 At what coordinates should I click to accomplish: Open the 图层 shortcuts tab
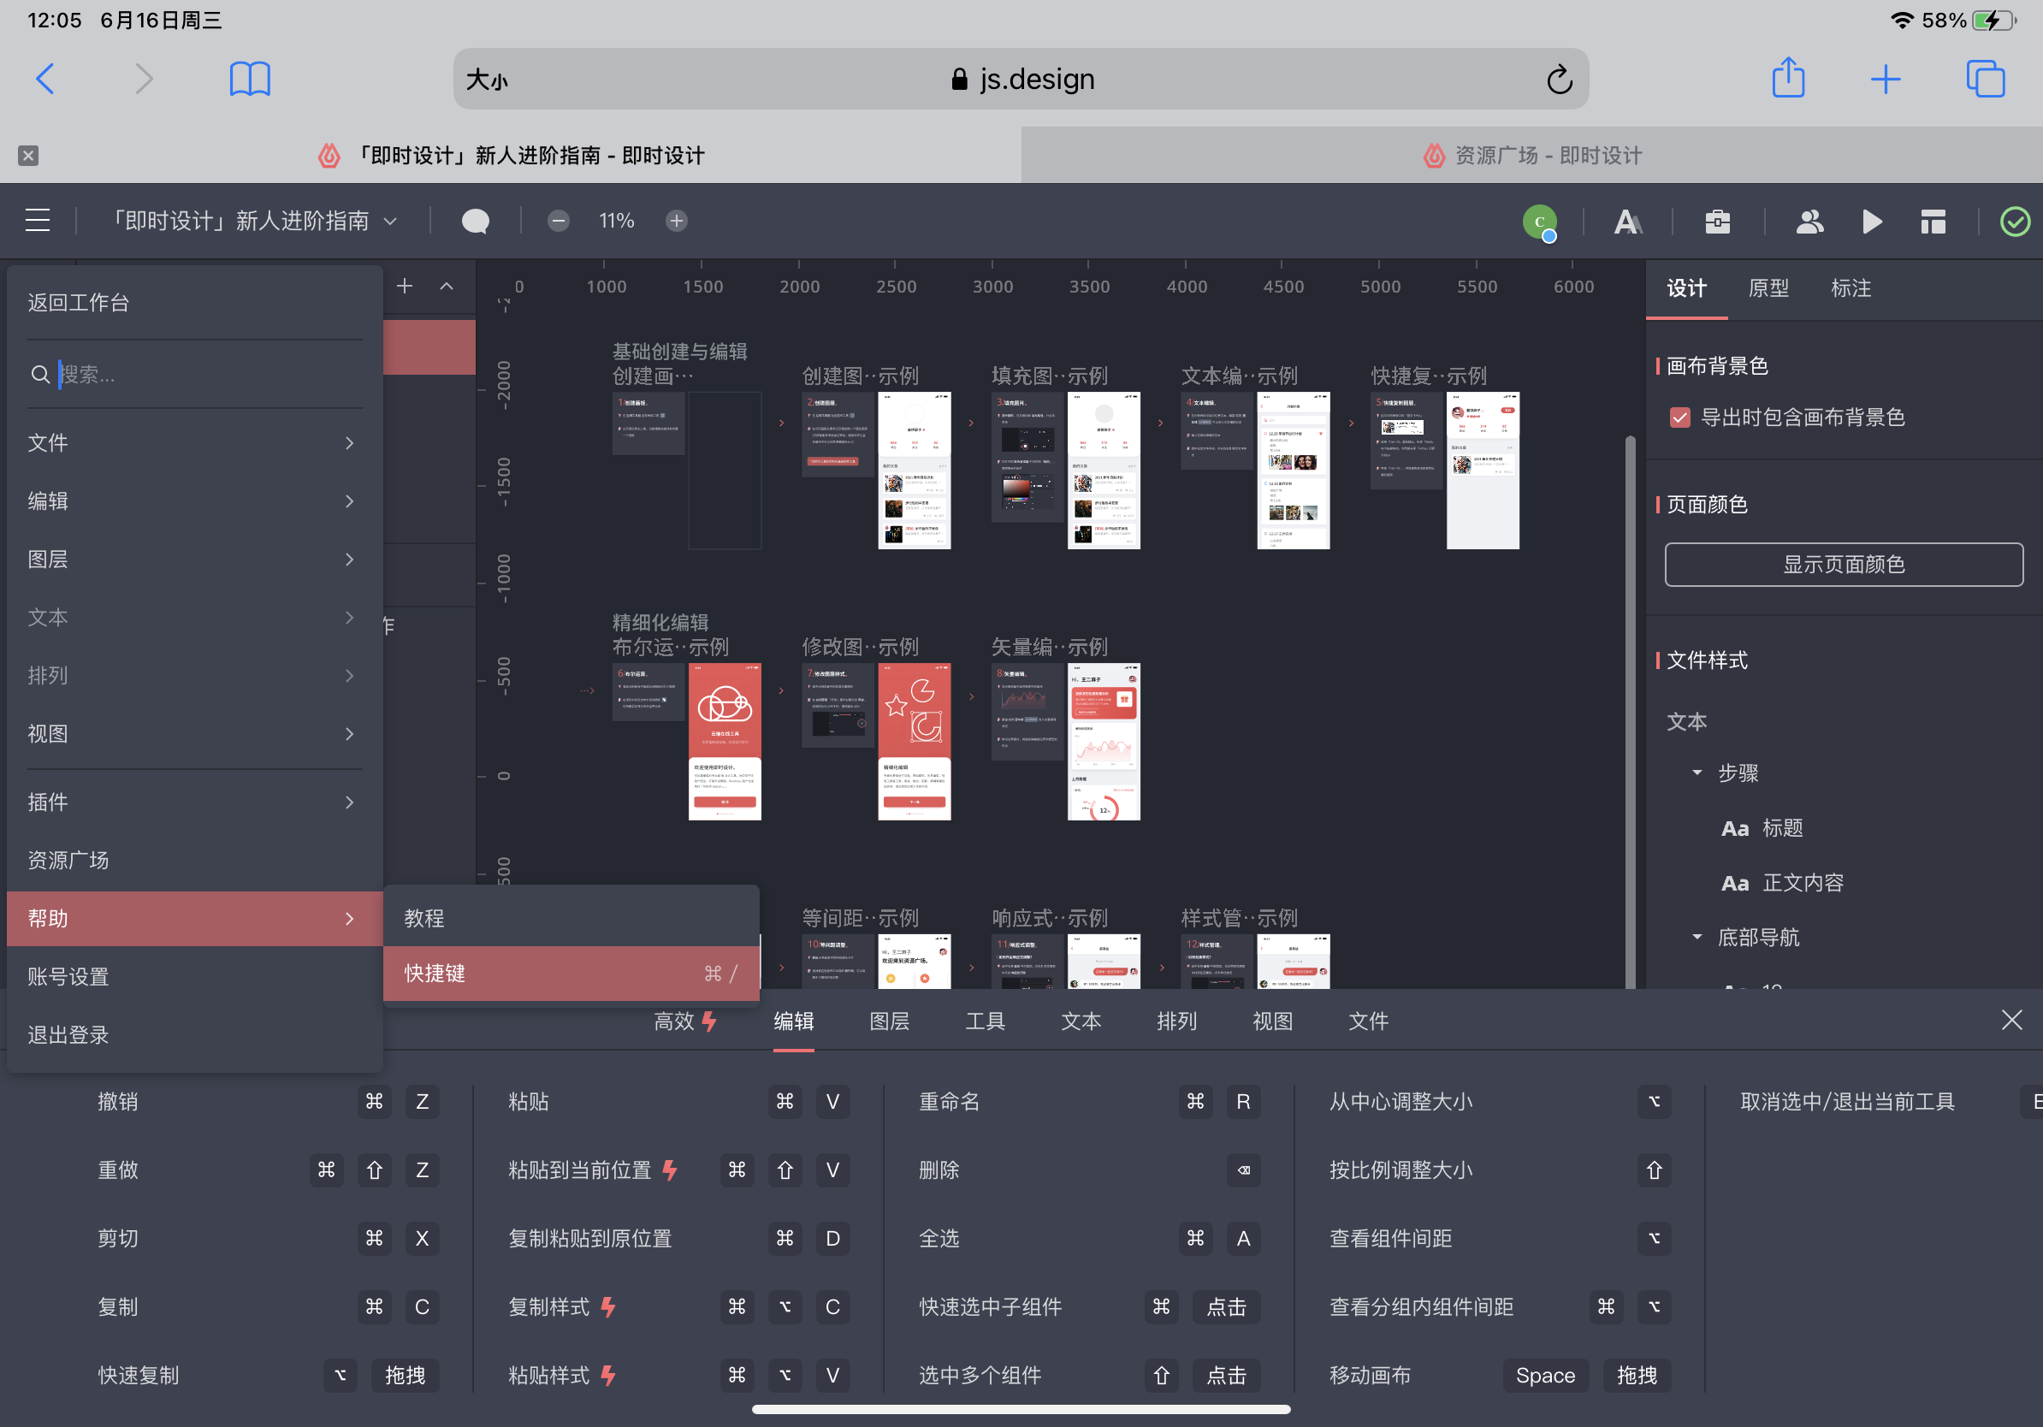click(x=889, y=1021)
